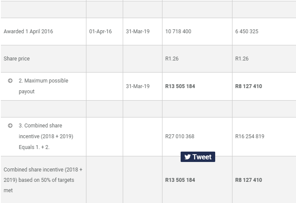This screenshot has width=296, height=203.
Task: Select the 'Awarded 1 April 2016' cell
Action: pyautogui.click(x=28, y=32)
